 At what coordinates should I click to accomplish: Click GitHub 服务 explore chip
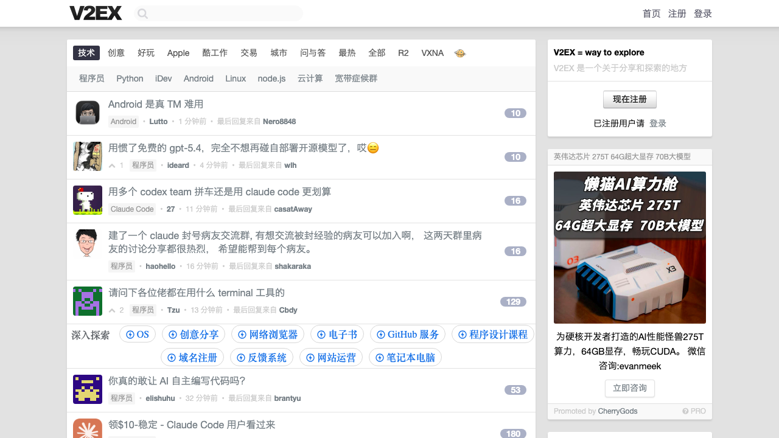[x=408, y=335]
